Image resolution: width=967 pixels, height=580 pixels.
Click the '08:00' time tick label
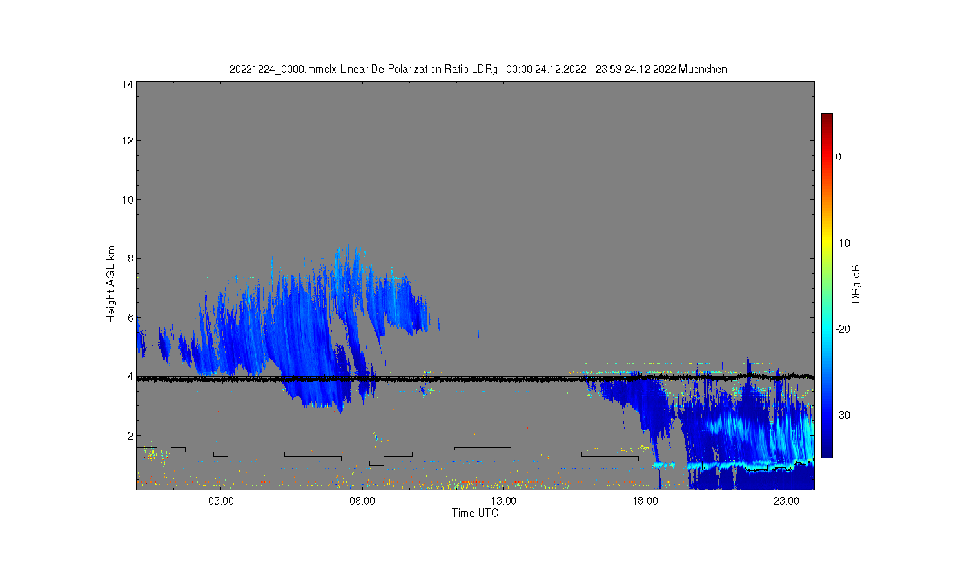(x=362, y=501)
